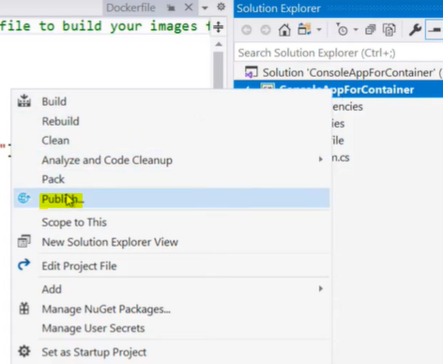
Task: Click Set as Startup Project gear icon
Action: [24, 351]
